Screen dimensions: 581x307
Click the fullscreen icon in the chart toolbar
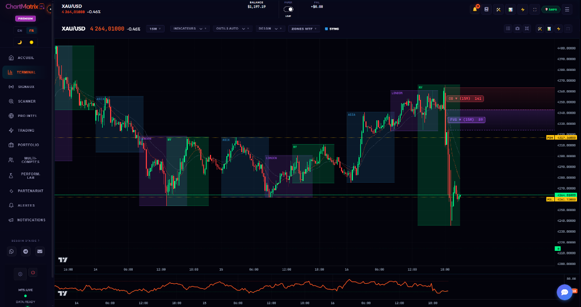click(568, 28)
